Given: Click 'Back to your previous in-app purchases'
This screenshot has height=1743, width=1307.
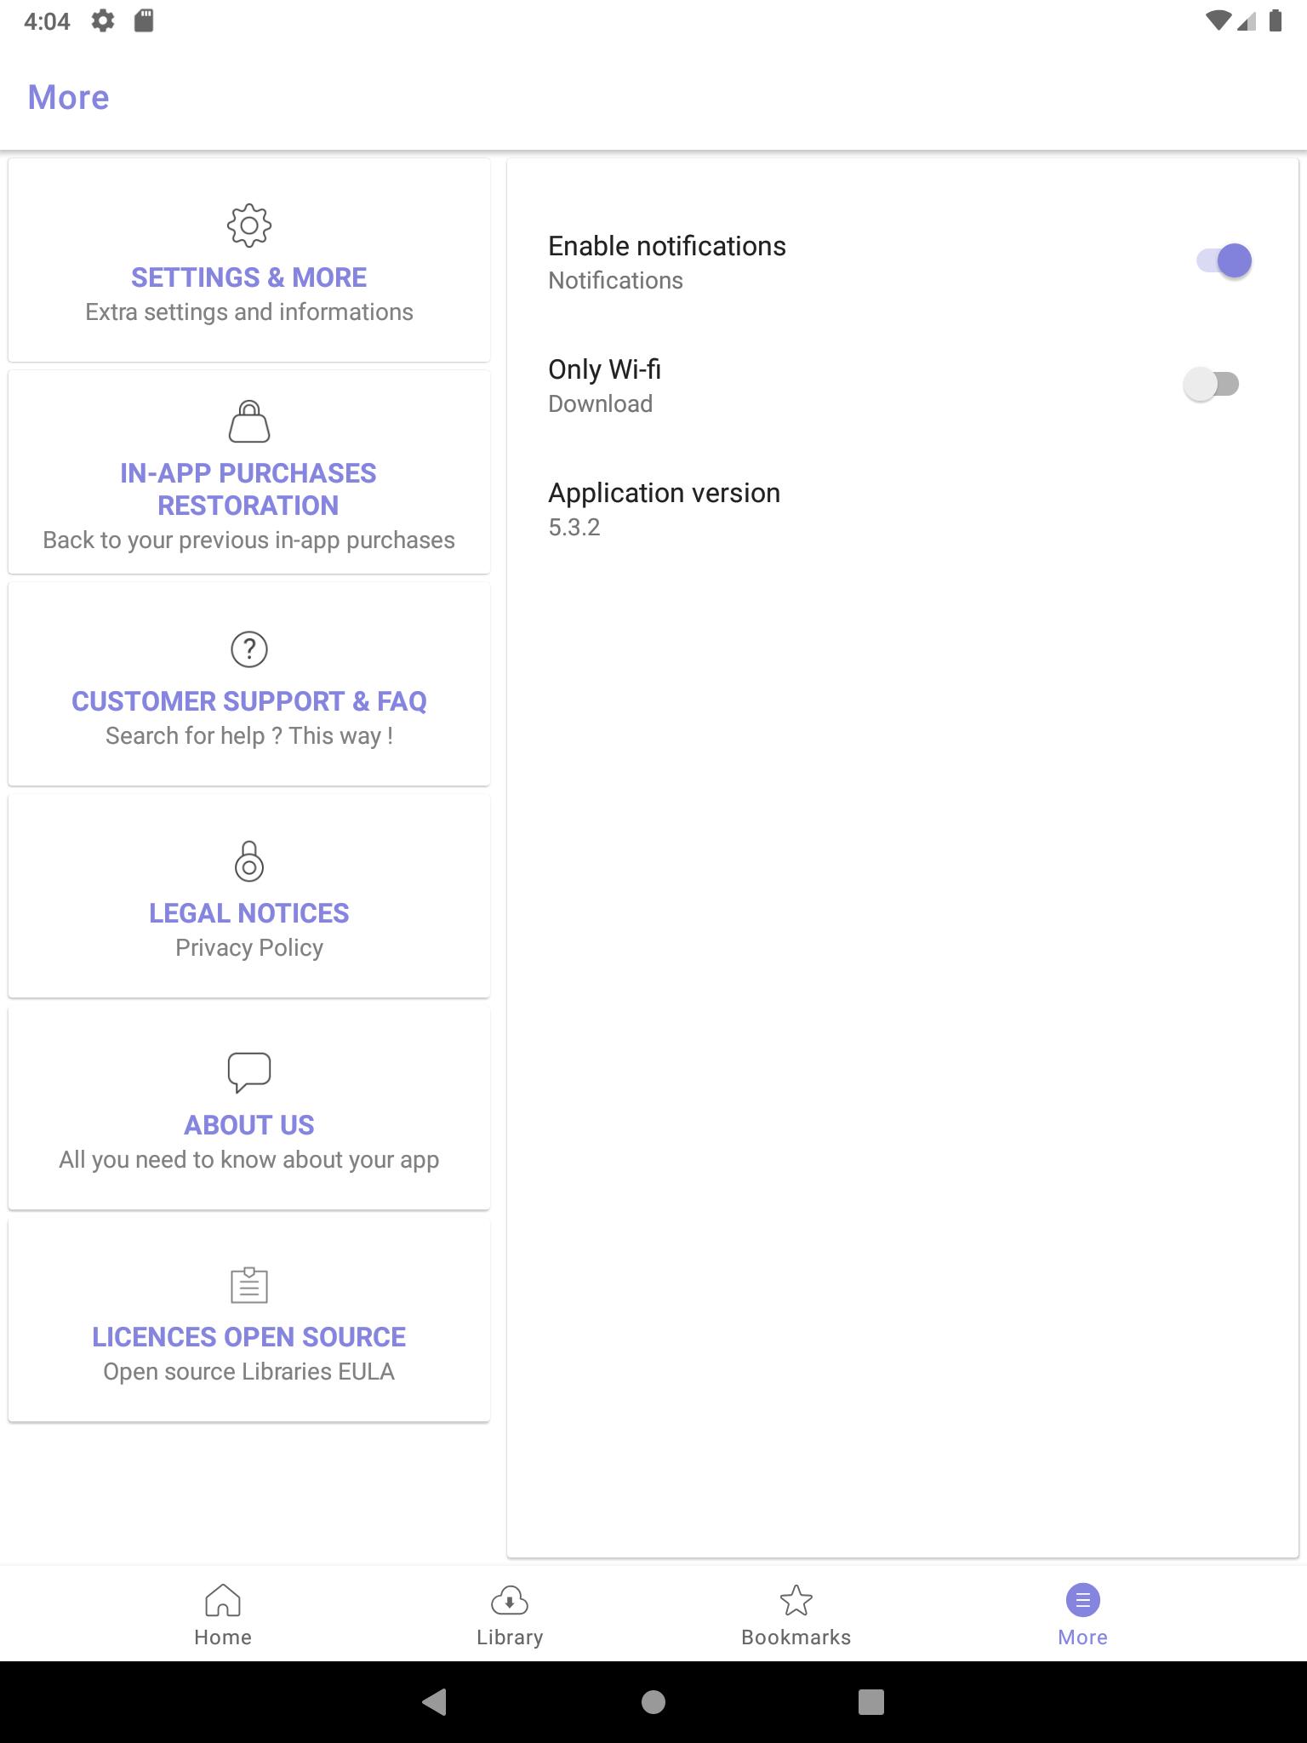Looking at the screenshot, I should coord(249,540).
